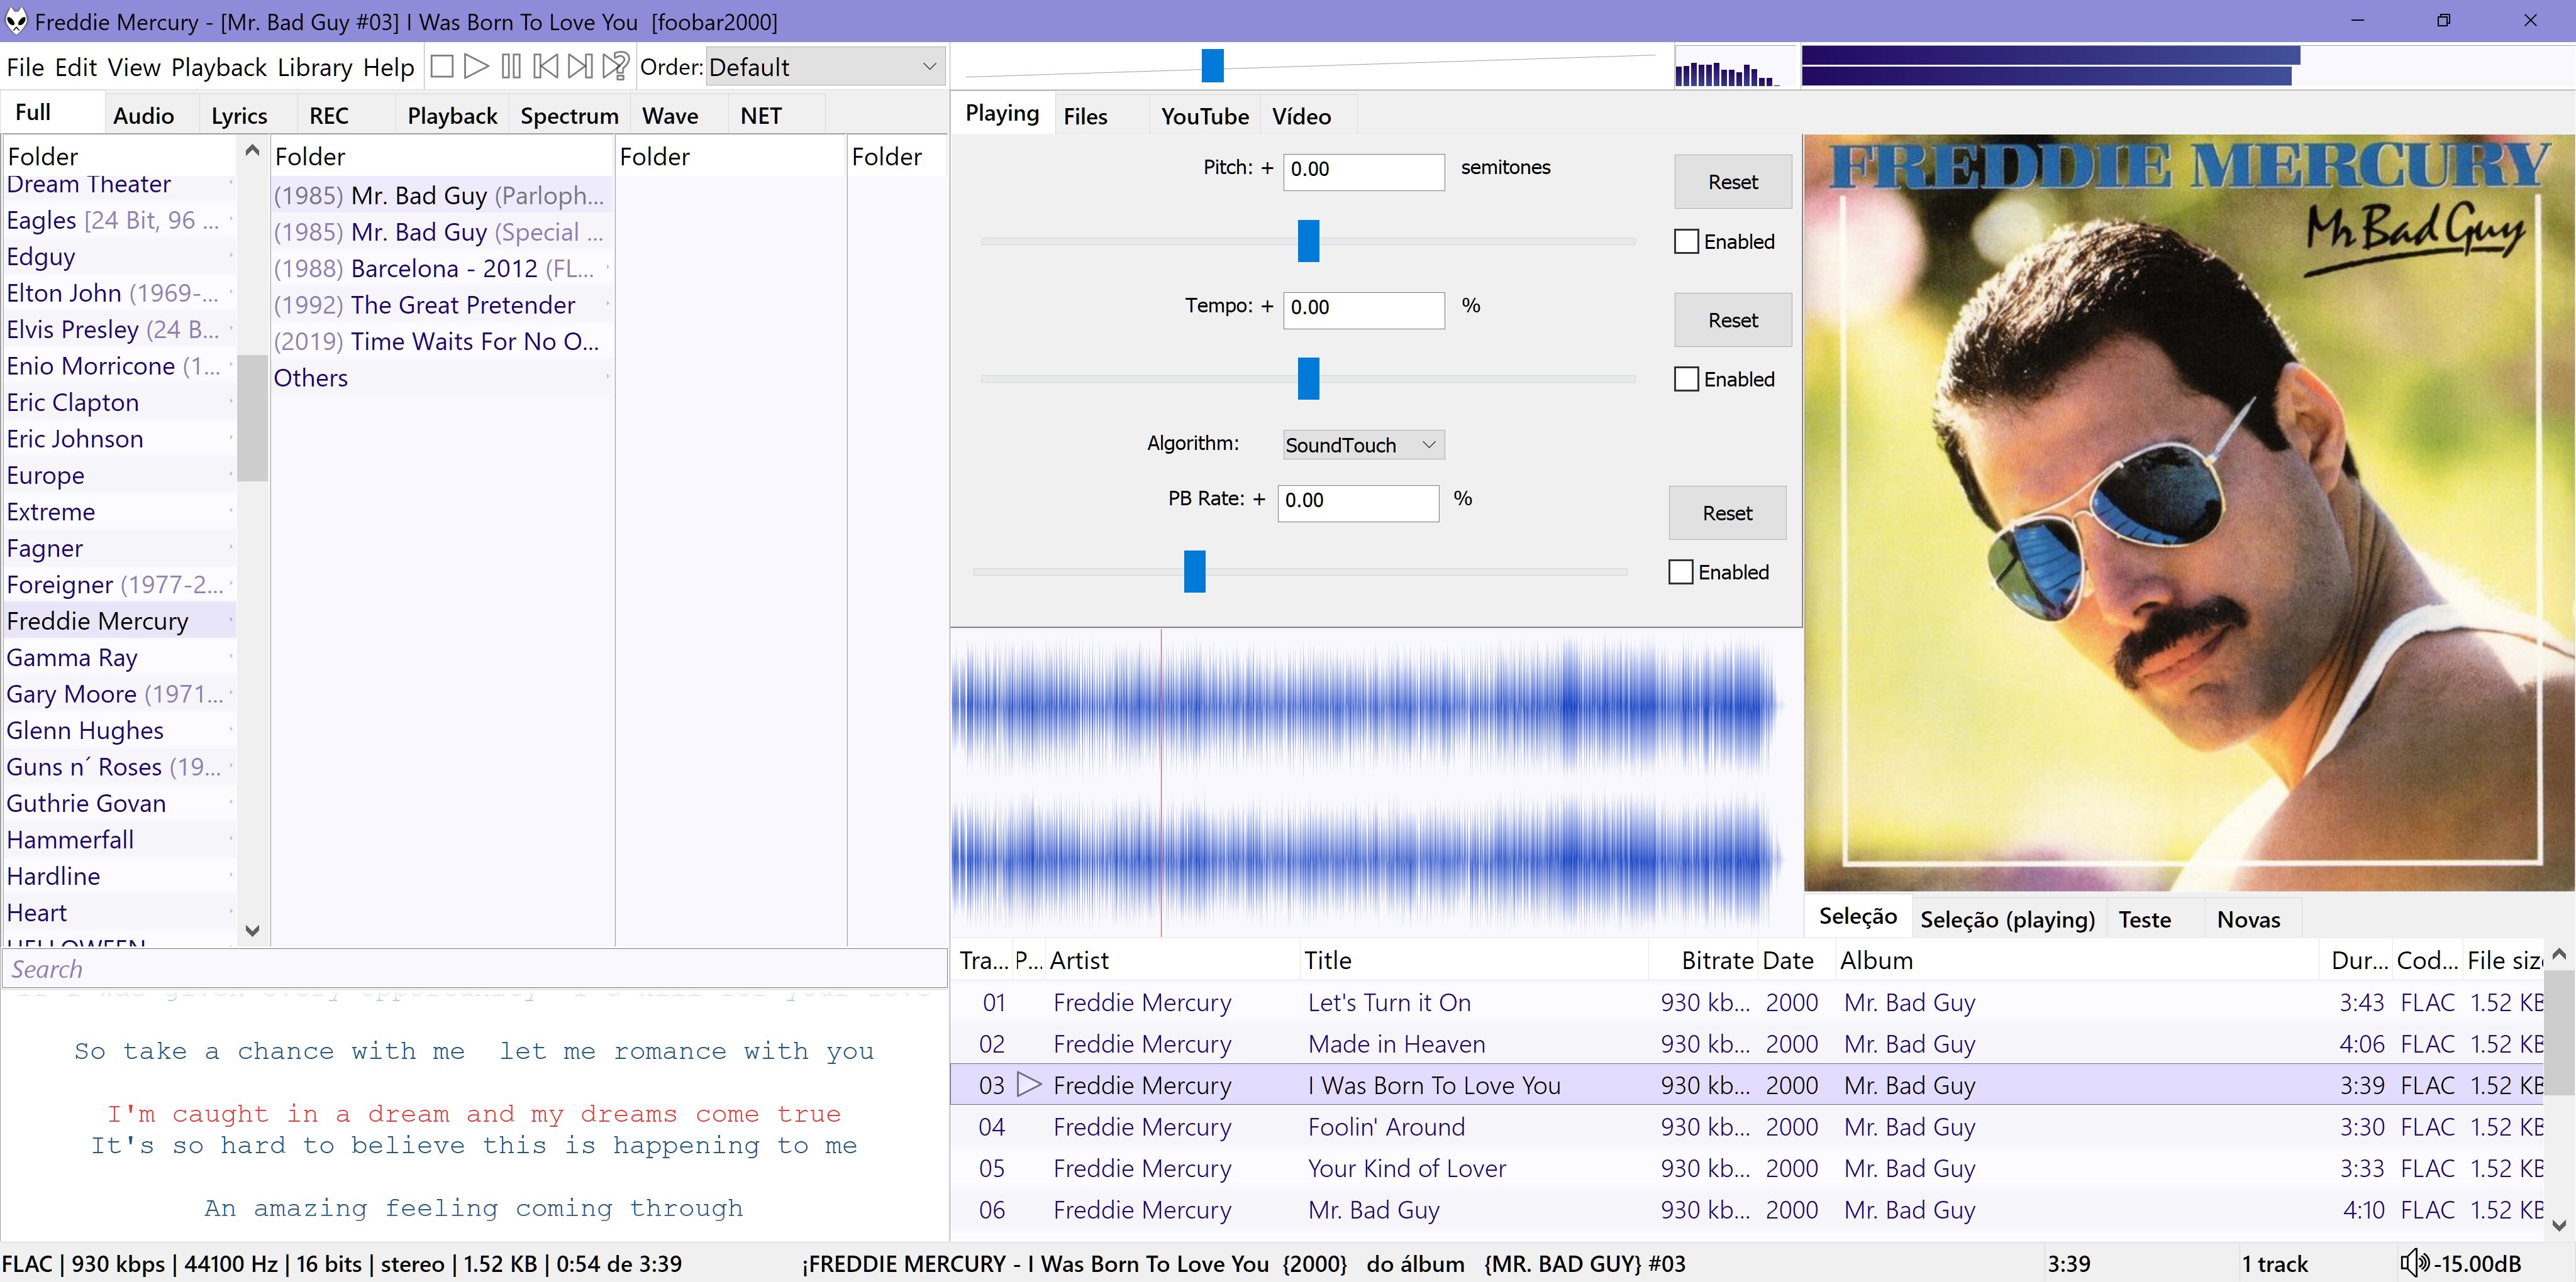Skip to the previous track
The height and width of the screenshot is (1282, 2576).
click(x=546, y=67)
